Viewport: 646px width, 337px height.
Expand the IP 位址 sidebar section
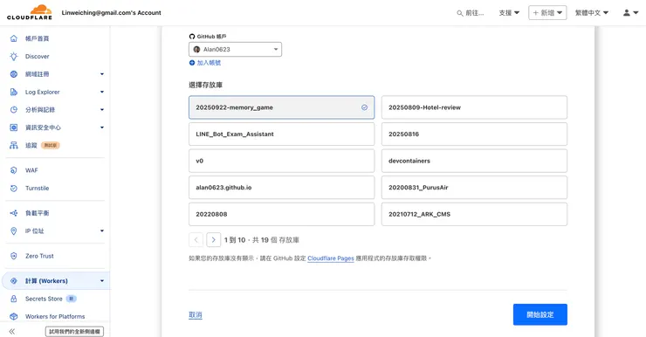pos(102,230)
